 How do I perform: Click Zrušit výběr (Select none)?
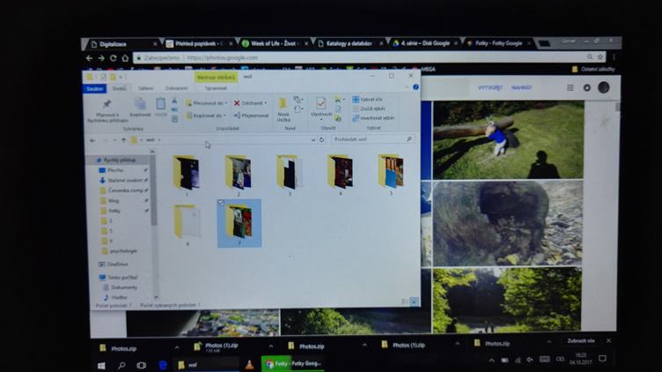click(x=369, y=108)
